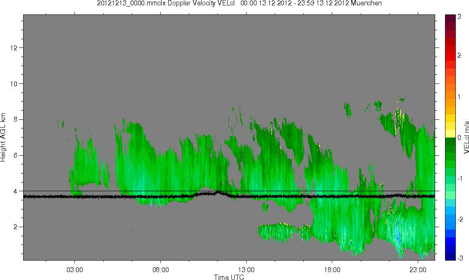469x280 pixels.
Task: Click the height tick label 2
Action: click(16, 227)
